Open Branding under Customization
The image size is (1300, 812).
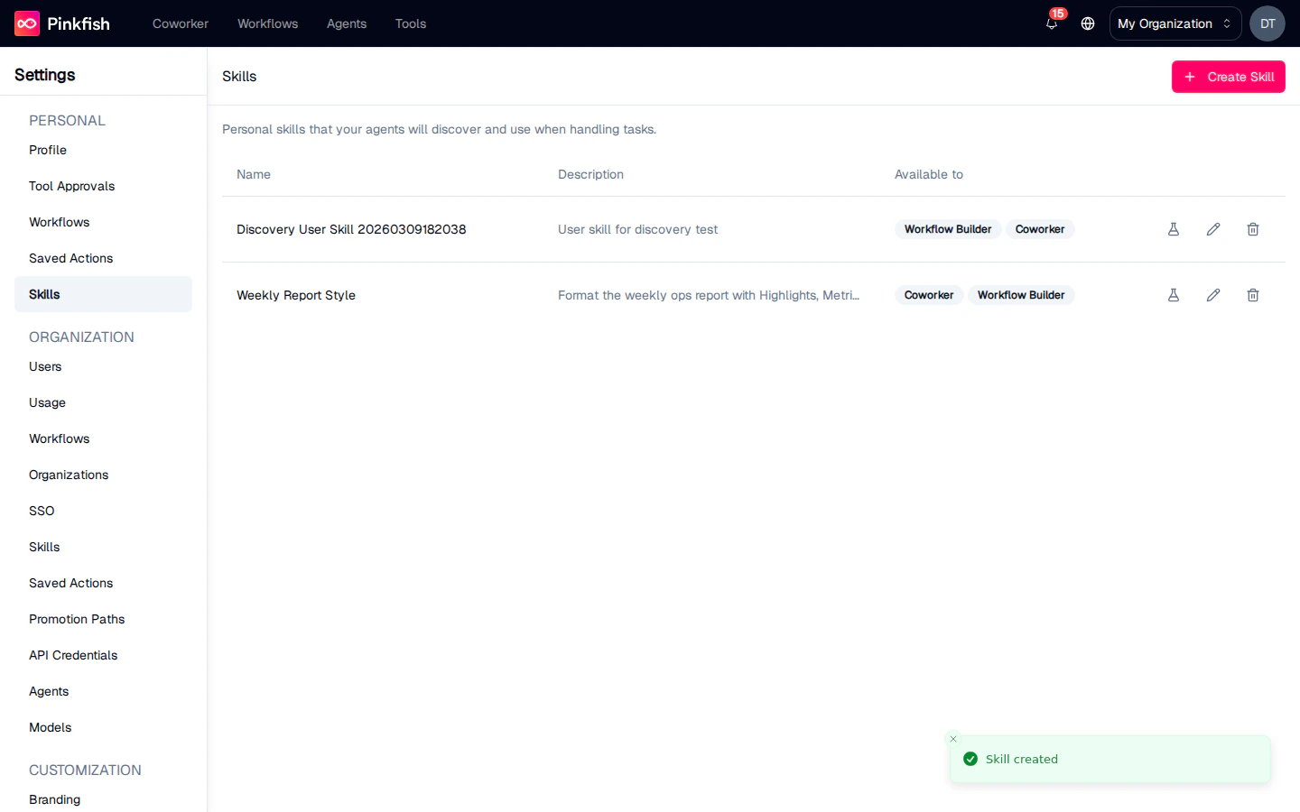point(54,799)
